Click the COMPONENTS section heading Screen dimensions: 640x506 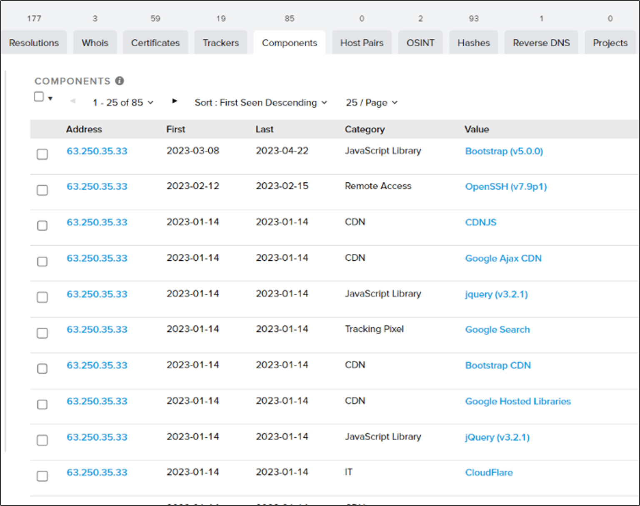[72, 81]
